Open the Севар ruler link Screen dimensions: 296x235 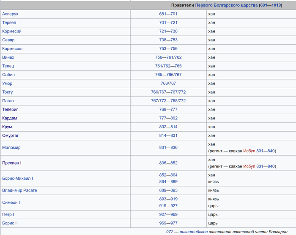[x=8, y=40]
